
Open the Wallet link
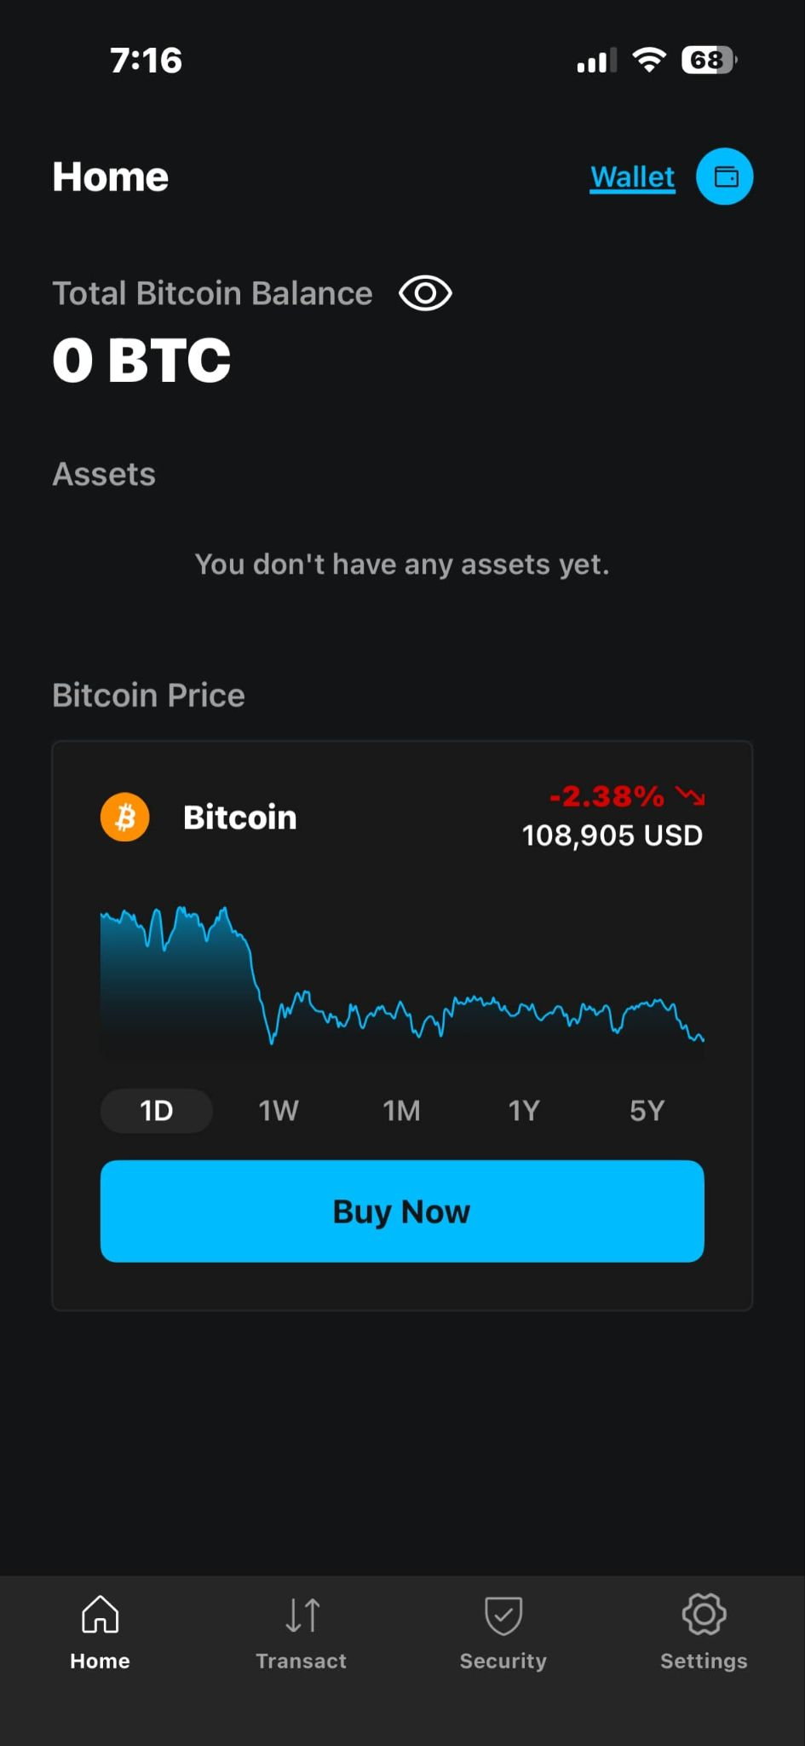tap(632, 177)
